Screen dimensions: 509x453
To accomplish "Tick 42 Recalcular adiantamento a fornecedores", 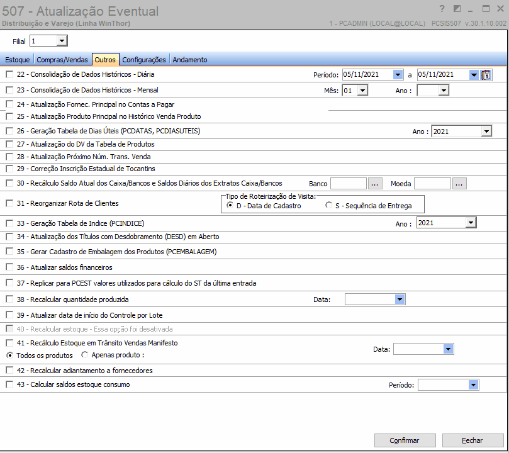I will tap(9, 370).
